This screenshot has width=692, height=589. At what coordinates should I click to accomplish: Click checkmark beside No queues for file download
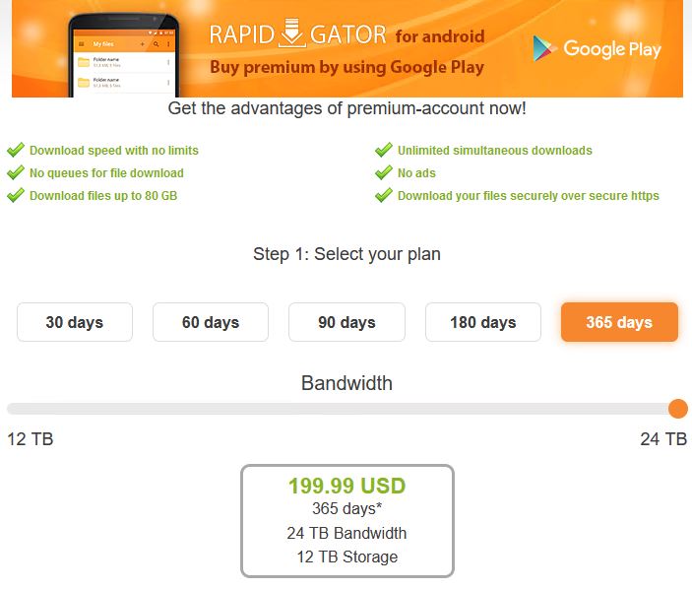point(16,172)
